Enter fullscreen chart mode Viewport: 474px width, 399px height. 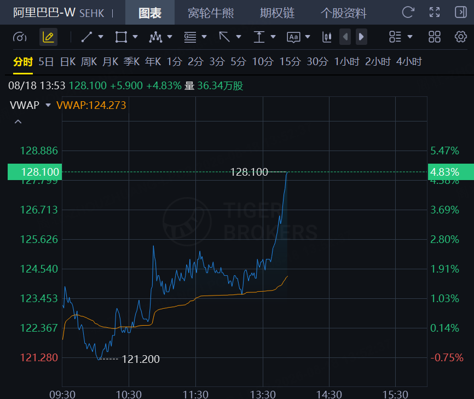tap(435, 13)
